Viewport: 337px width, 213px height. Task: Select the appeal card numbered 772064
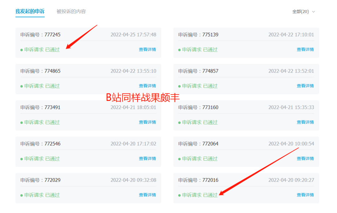(x=246, y=151)
